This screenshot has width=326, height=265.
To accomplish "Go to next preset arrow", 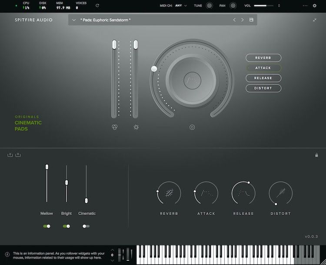I will tap(243, 20).
